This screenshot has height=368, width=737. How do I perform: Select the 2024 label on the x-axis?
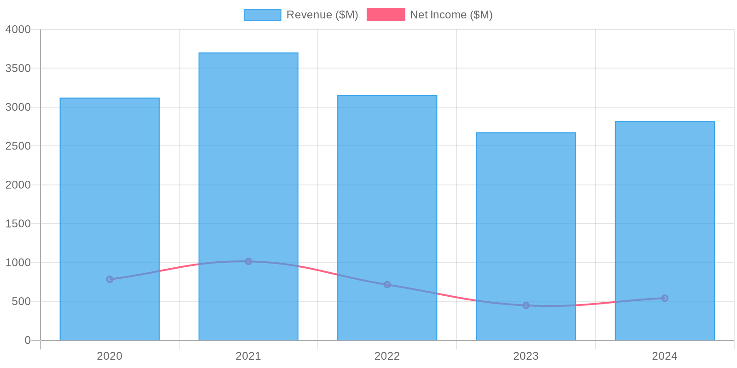(665, 356)
